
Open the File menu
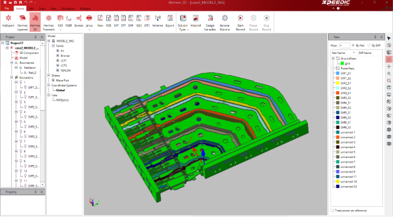(7, 8)
